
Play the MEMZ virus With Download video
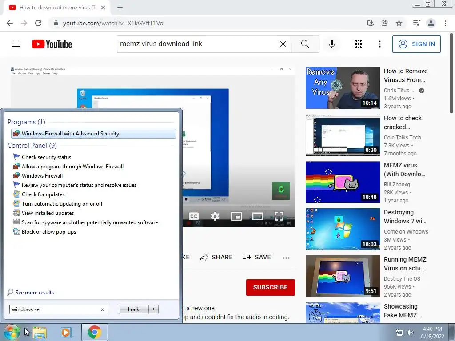coord(343,182)
